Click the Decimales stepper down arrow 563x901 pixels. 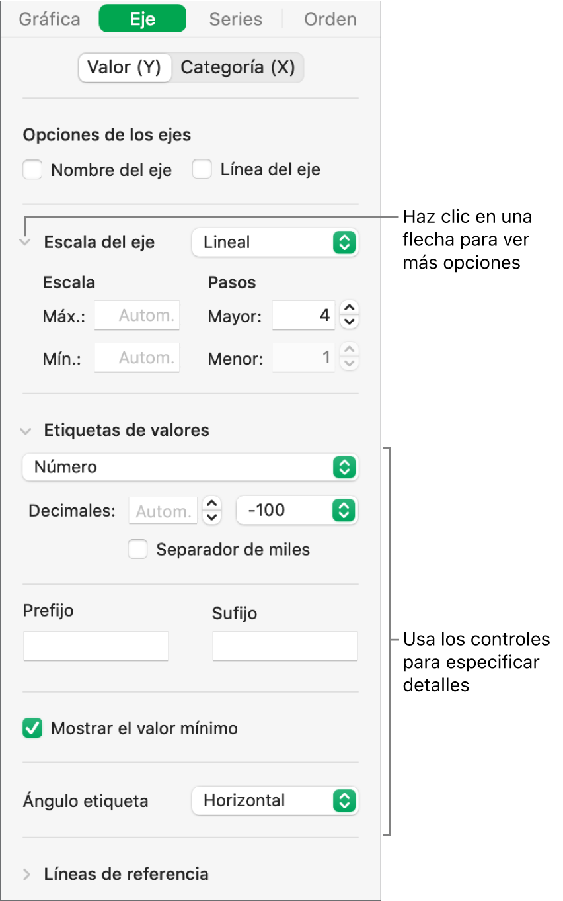pyautogui.click(x=211, y=517)
